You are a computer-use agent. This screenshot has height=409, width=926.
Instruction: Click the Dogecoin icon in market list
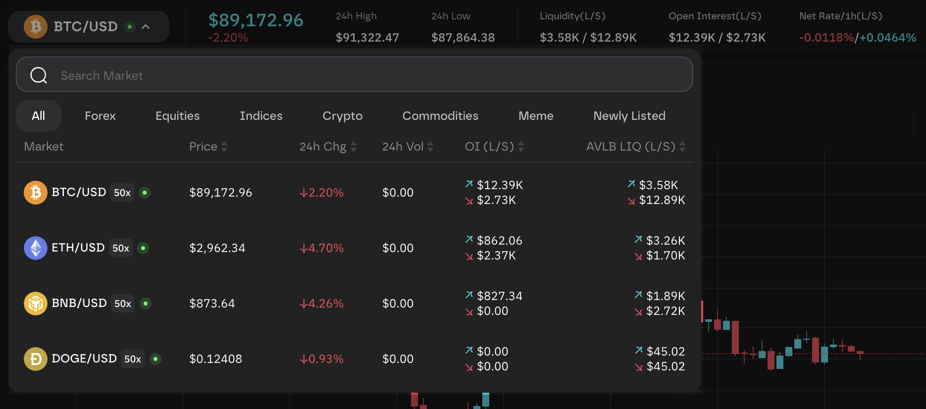36,359
